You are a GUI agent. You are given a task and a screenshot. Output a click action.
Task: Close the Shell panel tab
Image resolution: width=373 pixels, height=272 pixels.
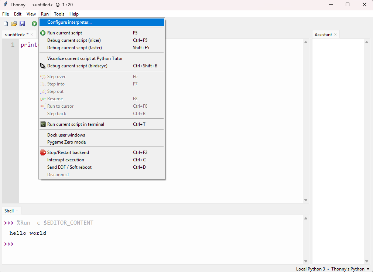(x=17, y=211)
